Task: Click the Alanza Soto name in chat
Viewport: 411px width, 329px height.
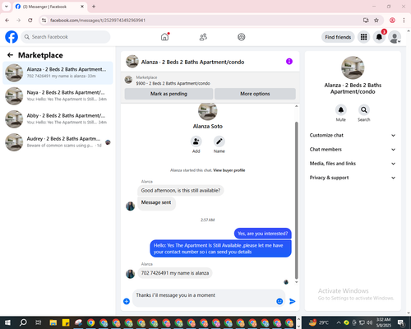Action: click(208, 127)
